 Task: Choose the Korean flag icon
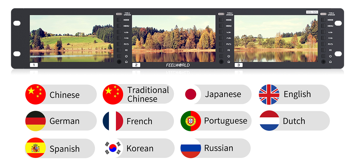click(x=113, y=148)
